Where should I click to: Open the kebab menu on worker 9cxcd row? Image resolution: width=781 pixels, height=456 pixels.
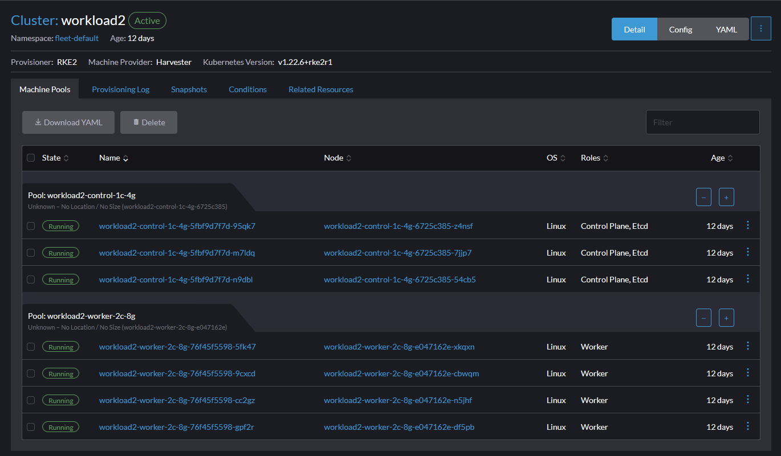click(x=748, y=372)
